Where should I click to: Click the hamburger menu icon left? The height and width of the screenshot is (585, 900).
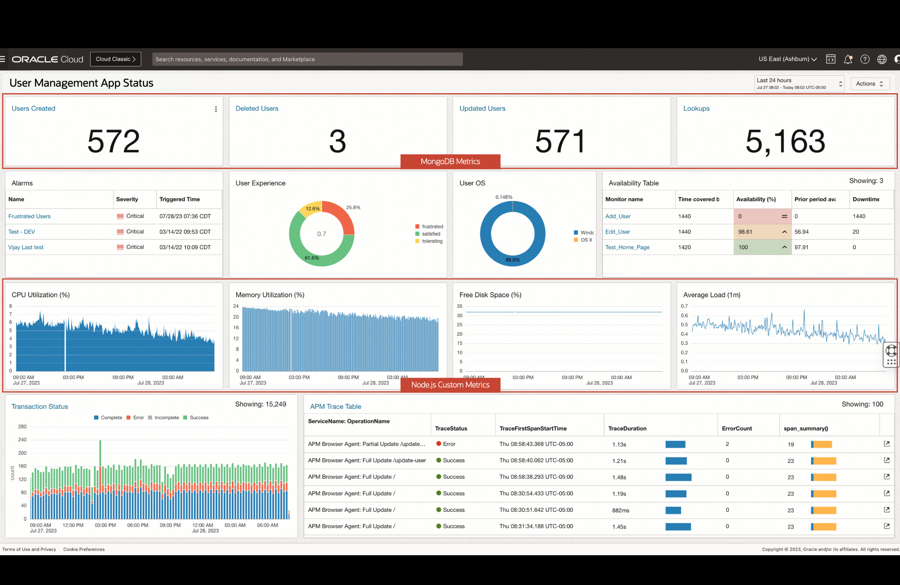(3, 58)
